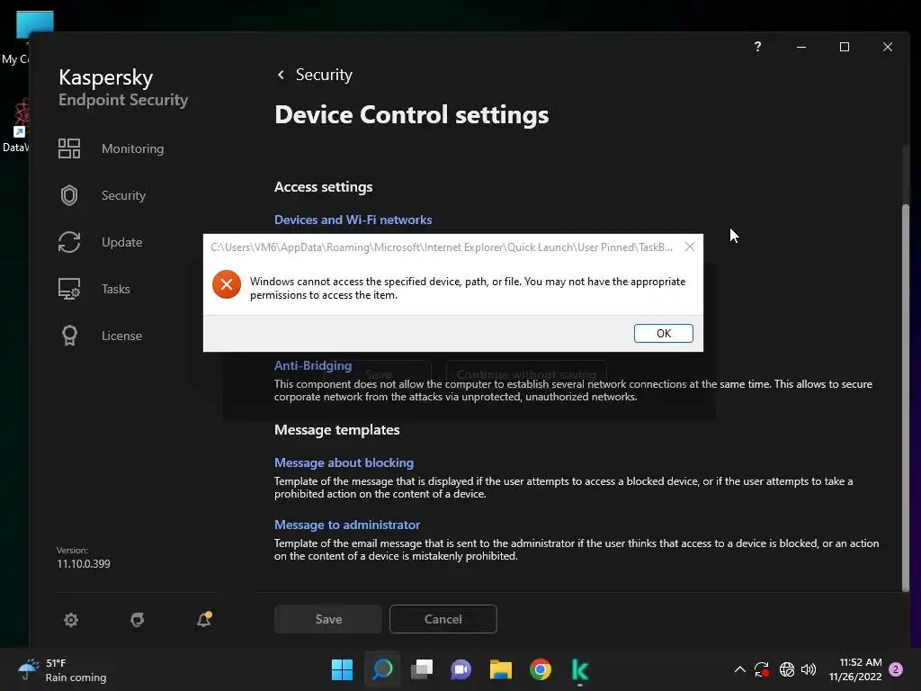Click the Cancel button
921x691 pixels.
[443, 619]
